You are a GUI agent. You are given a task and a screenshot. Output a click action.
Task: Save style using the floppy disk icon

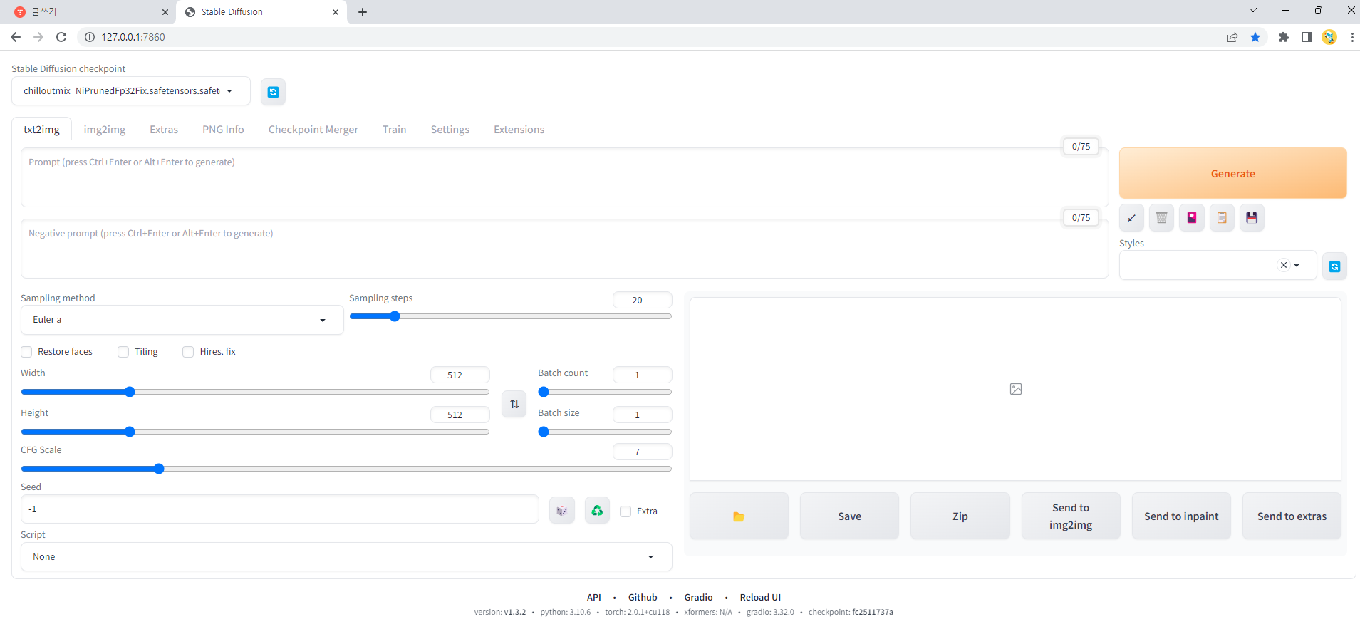tap(1252, 218)
